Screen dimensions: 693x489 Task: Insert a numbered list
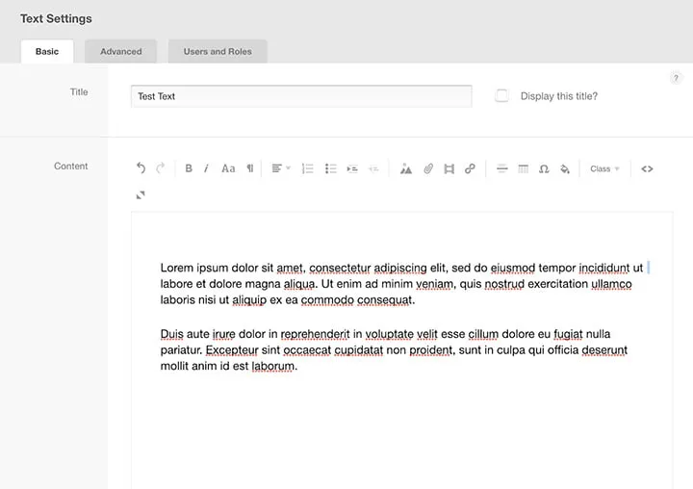point(308,168)
